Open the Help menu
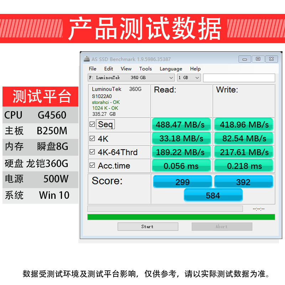The height and width of the screenshot is (285, 285). [195, 69]
